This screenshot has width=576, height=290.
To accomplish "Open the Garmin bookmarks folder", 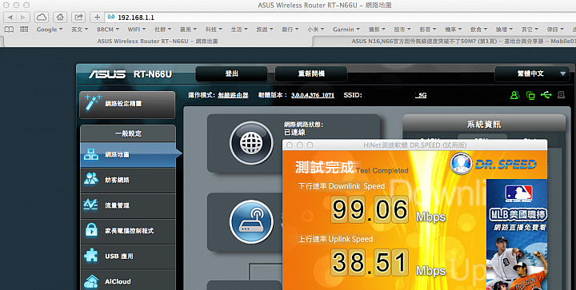I will click(346, 30).
